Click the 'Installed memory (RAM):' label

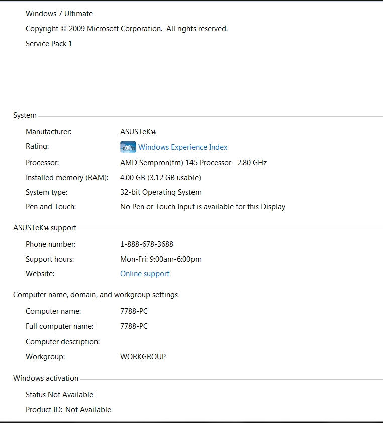click(x=67, y=178)
